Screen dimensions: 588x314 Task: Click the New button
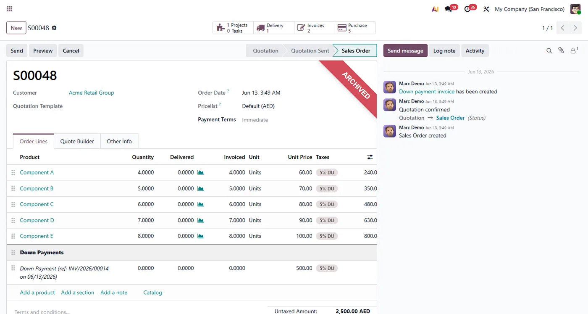pos(16,28)
